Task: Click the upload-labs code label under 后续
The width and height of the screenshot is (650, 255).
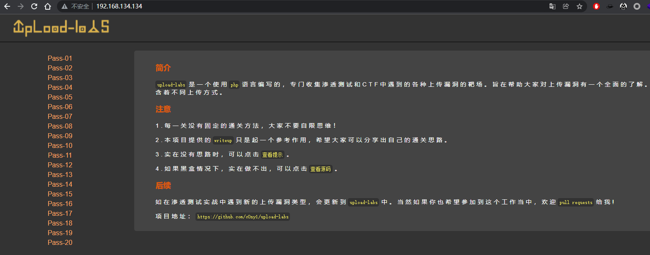Action: click(364, 202)
